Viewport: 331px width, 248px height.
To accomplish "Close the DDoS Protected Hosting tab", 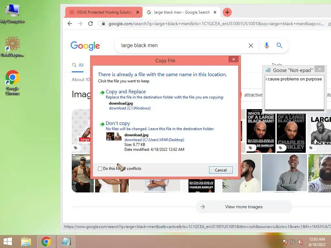I will click(x=138, y=12).
